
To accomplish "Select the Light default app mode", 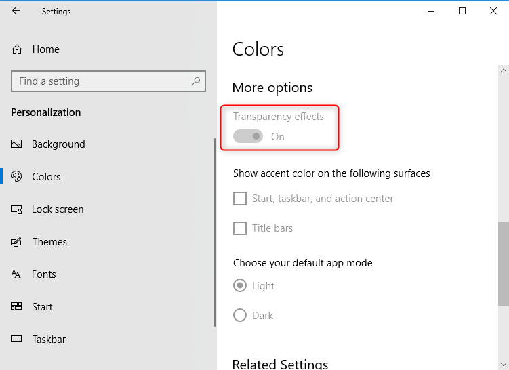I will tap(240, 286).
